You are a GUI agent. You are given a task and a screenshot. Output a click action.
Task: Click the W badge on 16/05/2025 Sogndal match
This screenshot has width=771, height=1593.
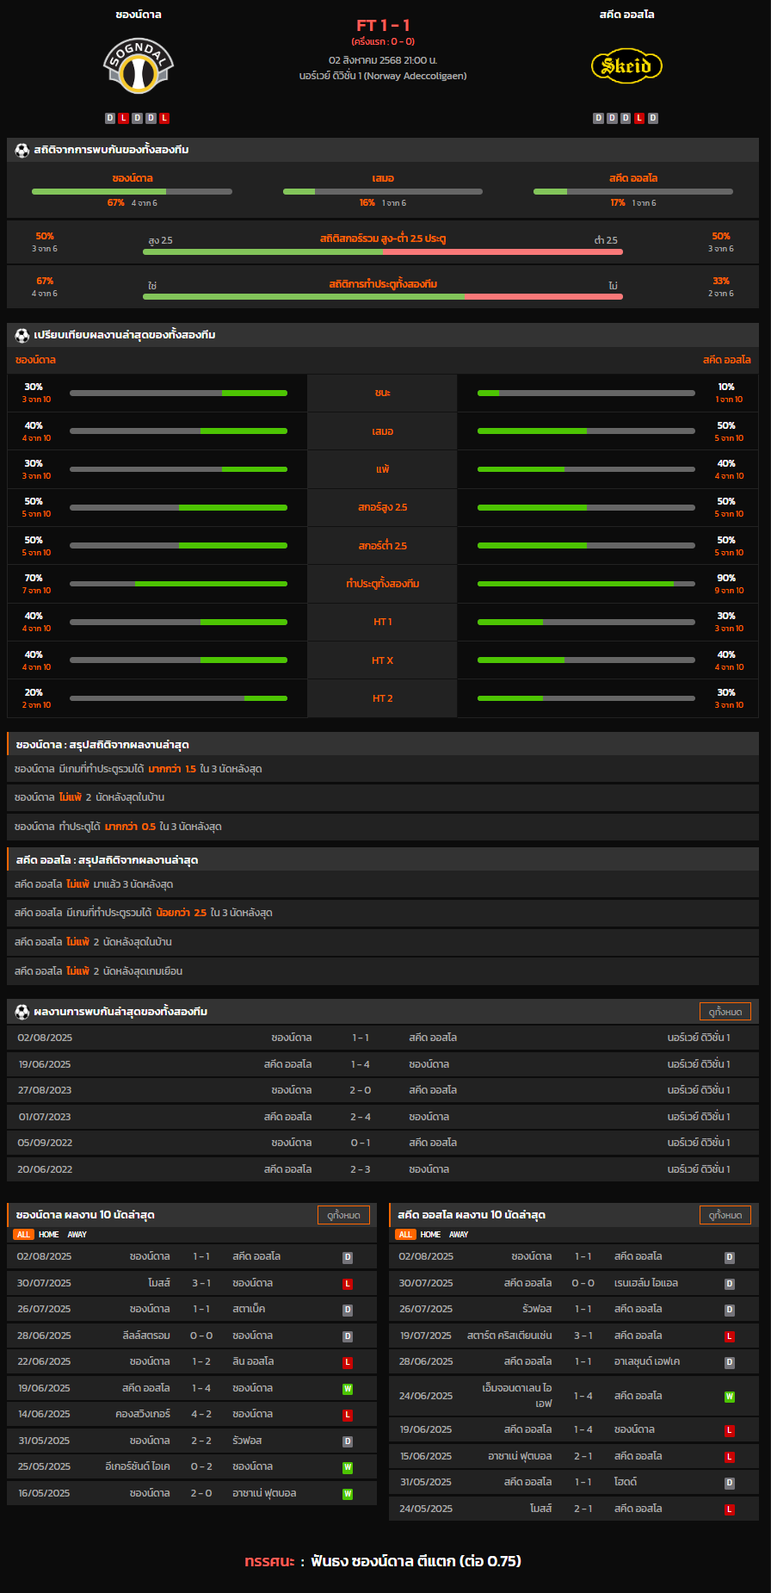(348, 1494)
